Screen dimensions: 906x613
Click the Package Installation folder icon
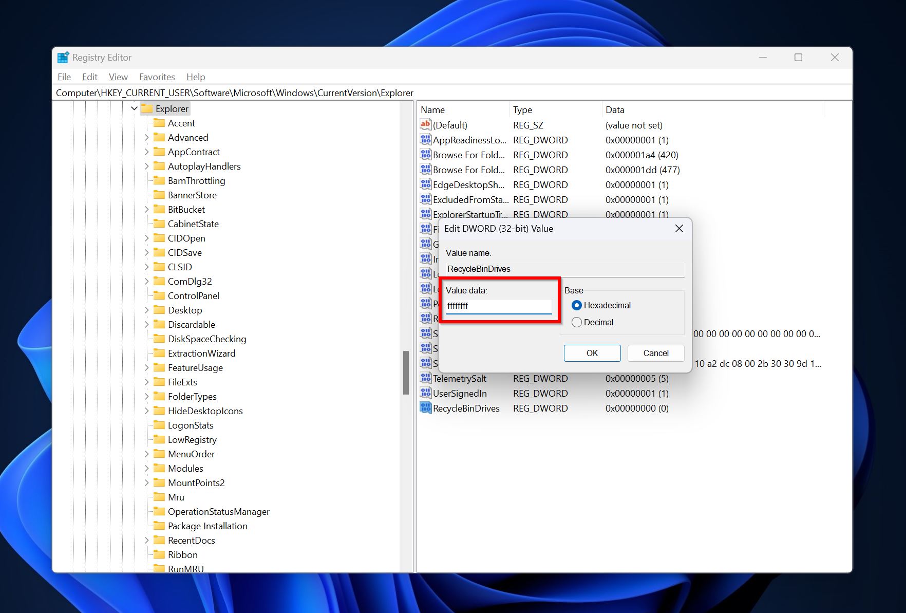[159, 526]
